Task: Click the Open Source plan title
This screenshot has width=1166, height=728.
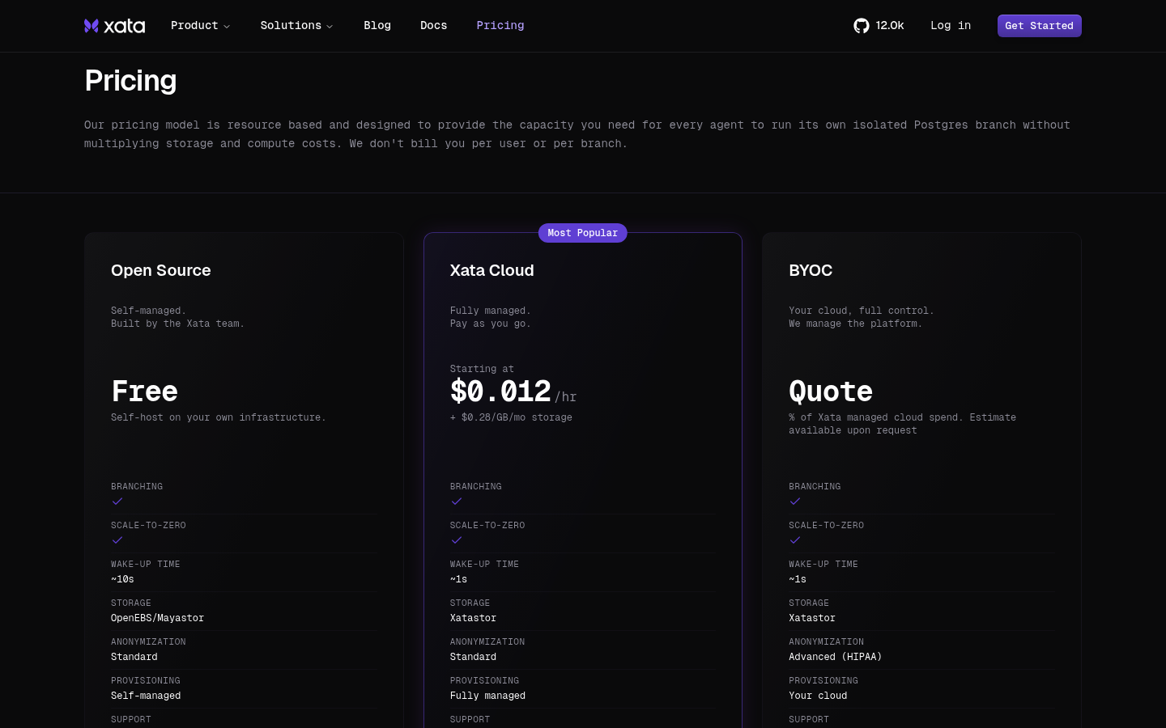Action: tap(161, 270)
